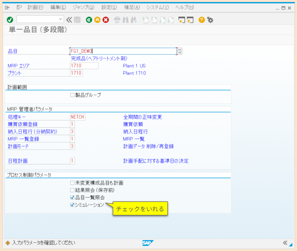Click the Save floppy disk icon
This screenshot has width=297, height=251.
(x=77, y=20)
